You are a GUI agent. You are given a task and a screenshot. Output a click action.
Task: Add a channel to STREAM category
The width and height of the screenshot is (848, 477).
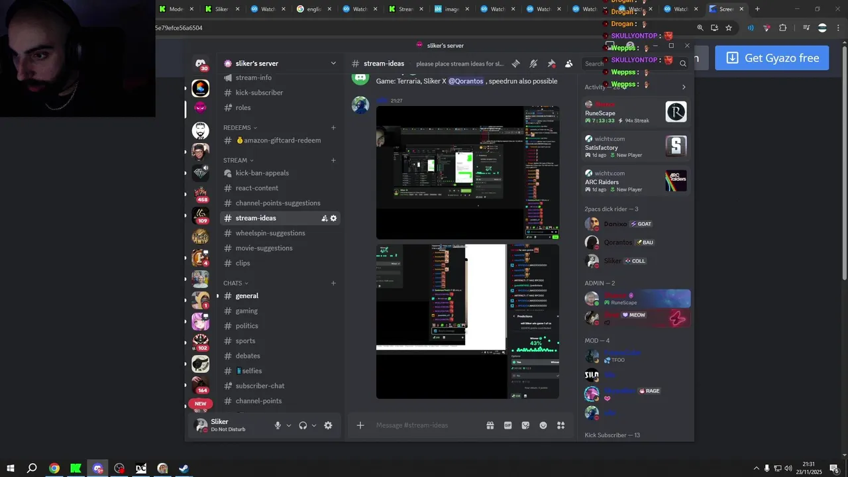tap(333, 160)
